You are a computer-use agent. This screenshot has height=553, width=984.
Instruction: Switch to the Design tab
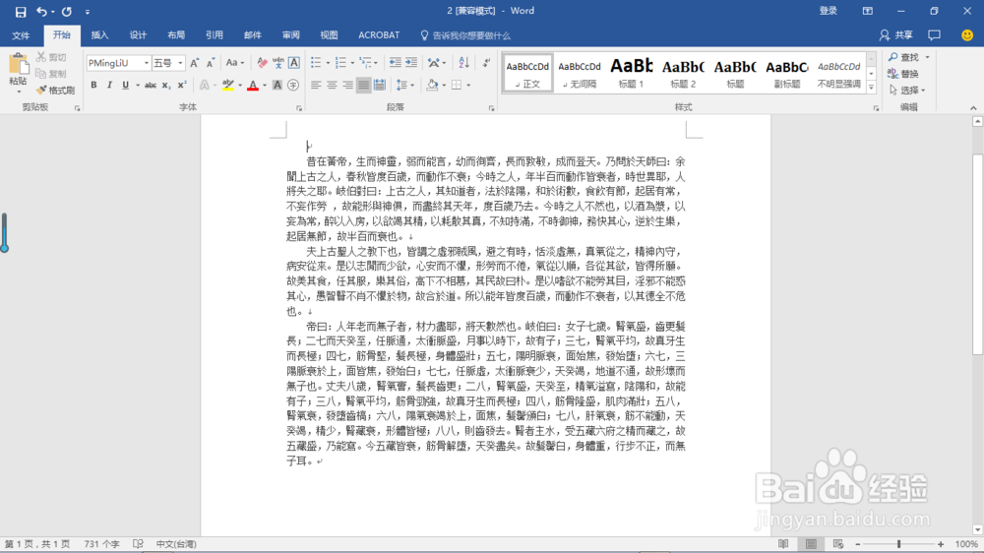(138, 35)
